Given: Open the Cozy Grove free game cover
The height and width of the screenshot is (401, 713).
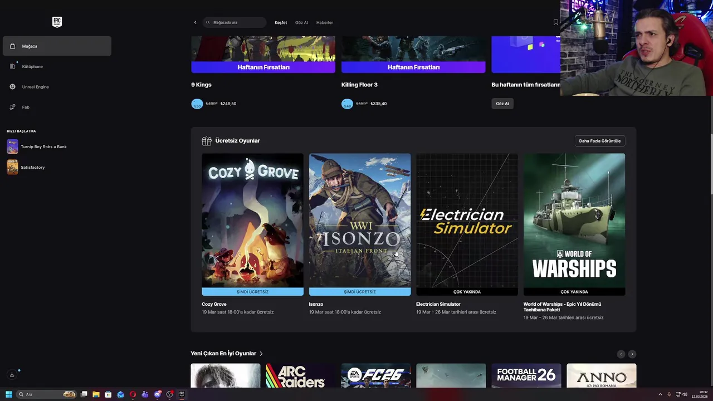Looking at the screenshot, I should pos(252,221).
